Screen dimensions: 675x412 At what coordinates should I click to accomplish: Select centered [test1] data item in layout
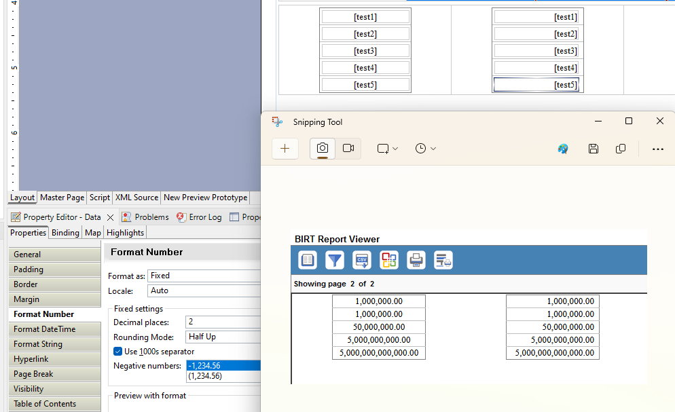[x=365, y=17]
